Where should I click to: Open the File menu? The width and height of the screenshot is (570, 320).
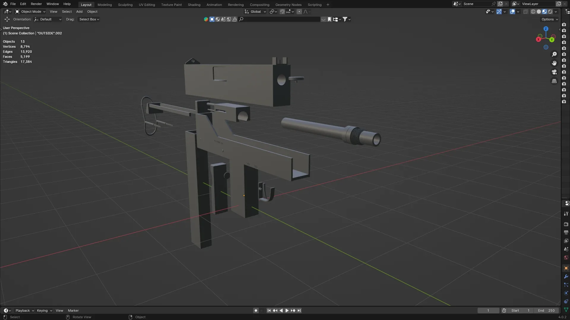coord(13,4)
